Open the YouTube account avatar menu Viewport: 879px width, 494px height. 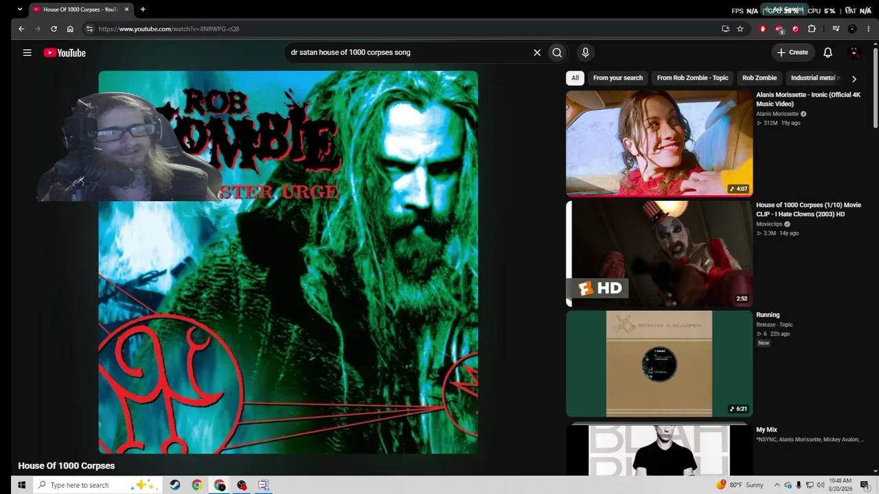[854, 53]
